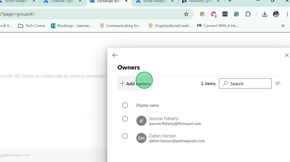Open the Extensions puzzle-piece icon
Image resolution: width=290 pixels, height=162 pixels.
click(248, 14)
